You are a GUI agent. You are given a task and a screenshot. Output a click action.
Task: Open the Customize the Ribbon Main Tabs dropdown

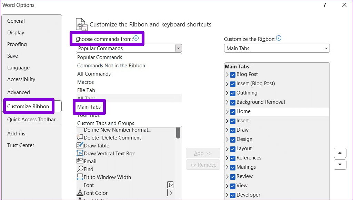coord(277,48)
